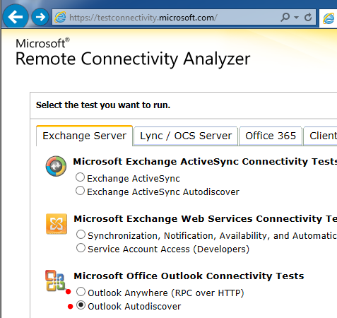The image size is (337, 318).
Task: Select Synchronization, Notification, Availability radio option
Action: click(81, 235)
